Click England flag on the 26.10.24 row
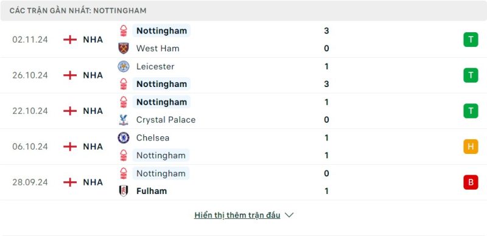Viewport: 487px width, 236px height. point(70,75)
